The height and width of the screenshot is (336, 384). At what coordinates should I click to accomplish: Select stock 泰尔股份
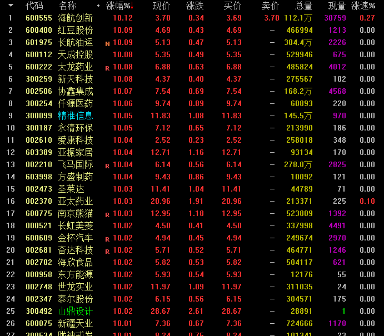[x=75, y=299]
